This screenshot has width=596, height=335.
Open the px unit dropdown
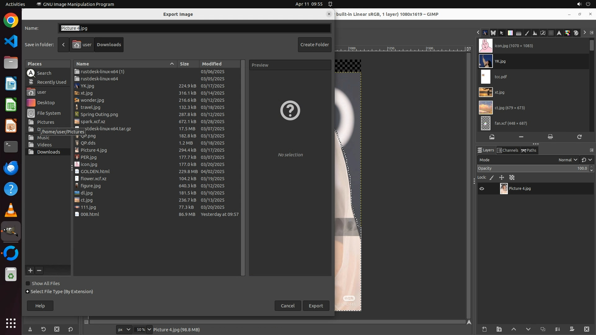point(124,330)
